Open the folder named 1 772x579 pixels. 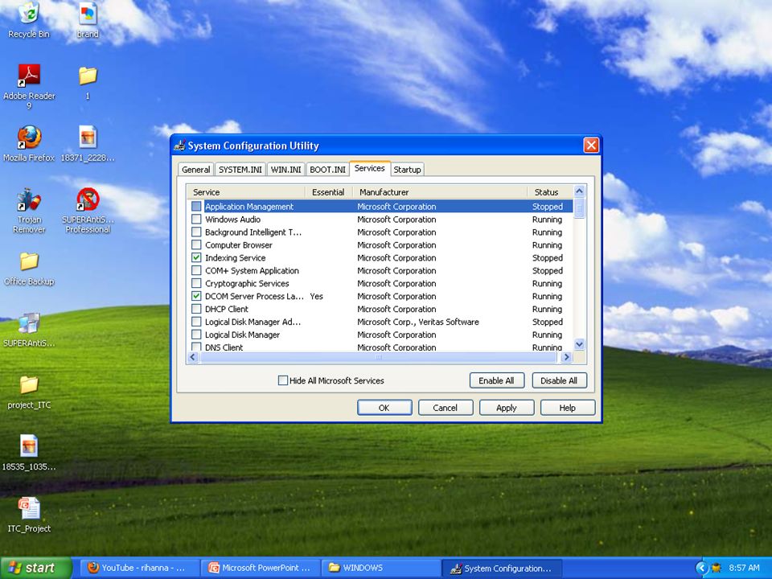88,83
